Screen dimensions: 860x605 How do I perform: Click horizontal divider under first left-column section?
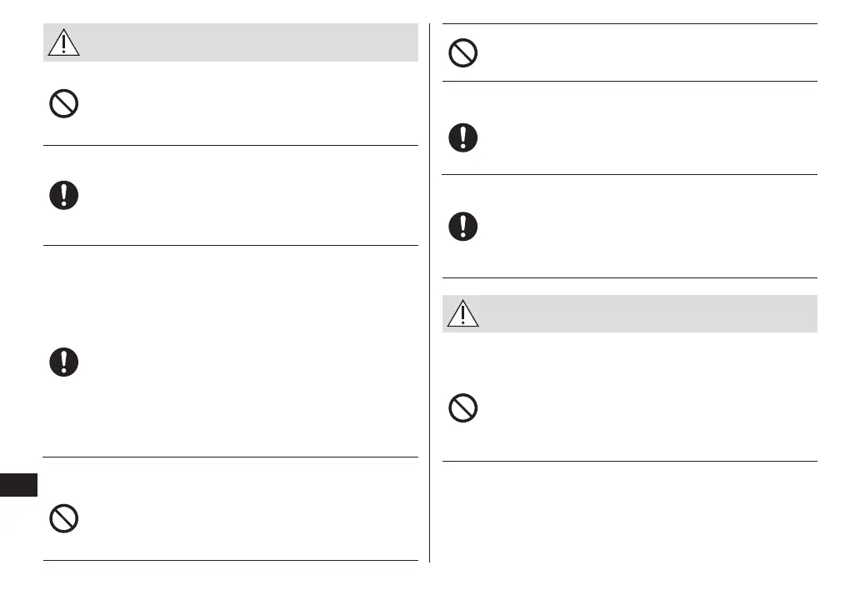(230, 145)
